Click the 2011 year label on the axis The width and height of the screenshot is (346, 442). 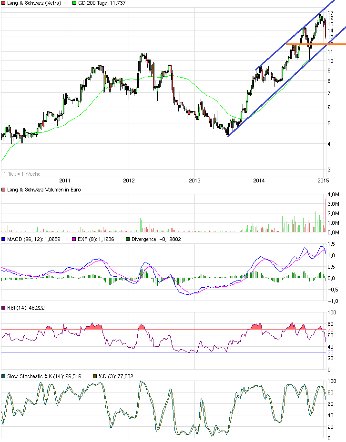(x=64, y=181)
